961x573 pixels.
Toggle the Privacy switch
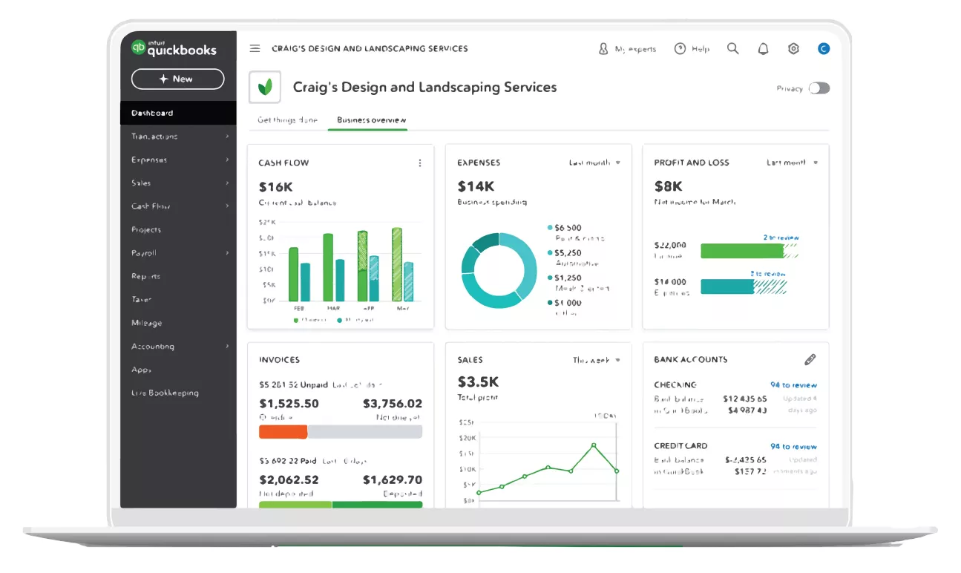[x=819, y=88]
